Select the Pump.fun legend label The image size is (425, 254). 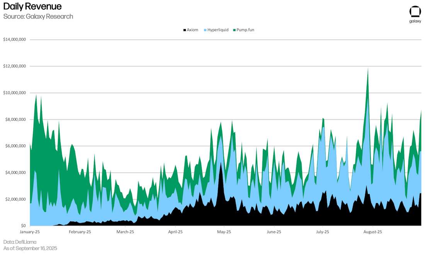(x=245, y=30)
